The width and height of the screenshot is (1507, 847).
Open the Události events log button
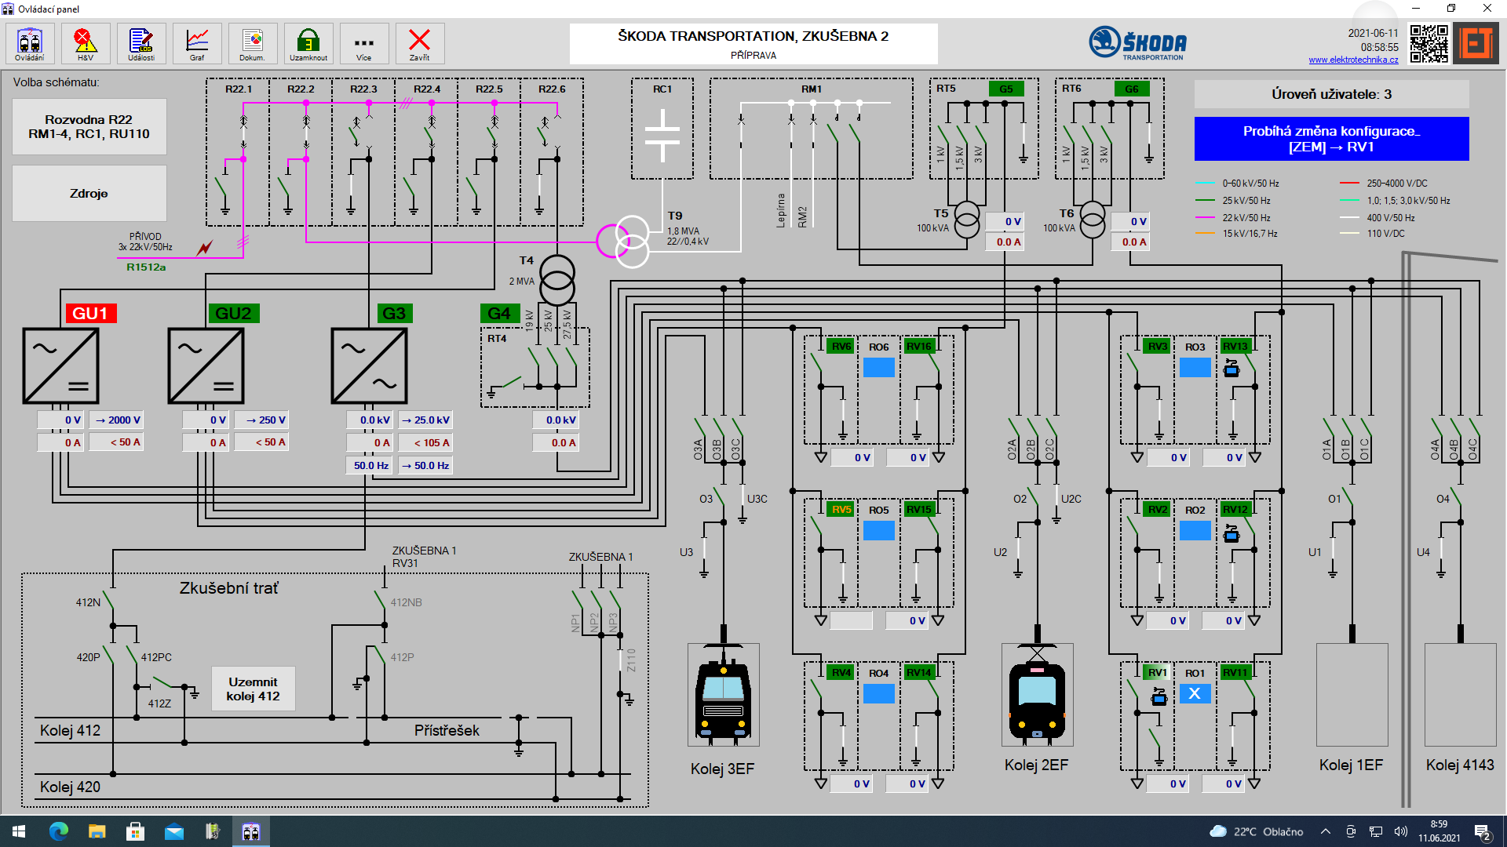(x=141, y=43)
